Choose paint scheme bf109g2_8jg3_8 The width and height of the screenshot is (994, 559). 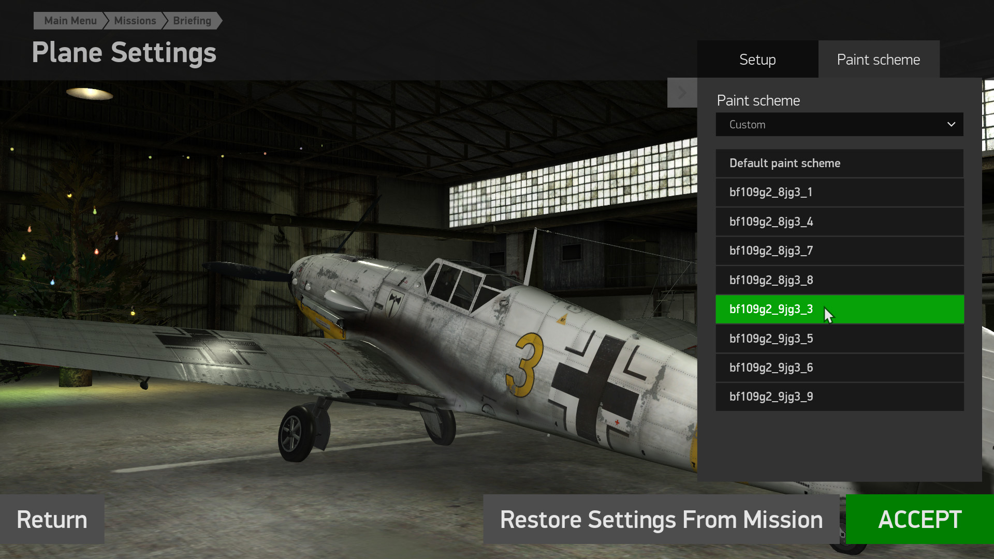pyautogui.click(x=839, y=280)
